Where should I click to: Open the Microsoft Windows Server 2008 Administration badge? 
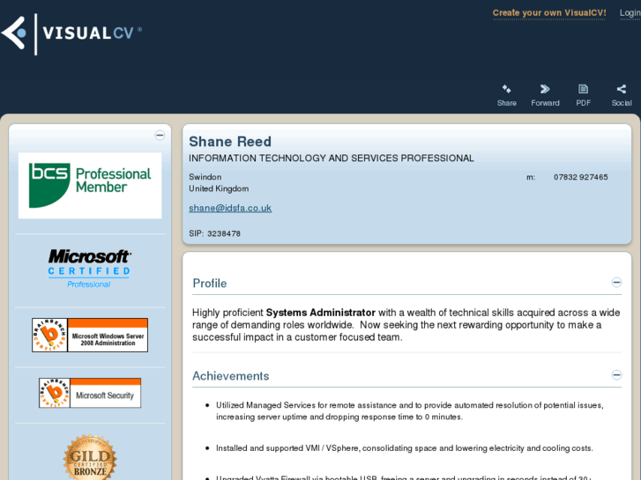(90, 335)
